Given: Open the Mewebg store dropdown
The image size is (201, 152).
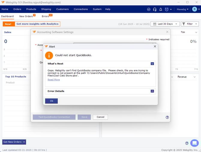Looking at the screenshot, I should (x=183, y=9).
